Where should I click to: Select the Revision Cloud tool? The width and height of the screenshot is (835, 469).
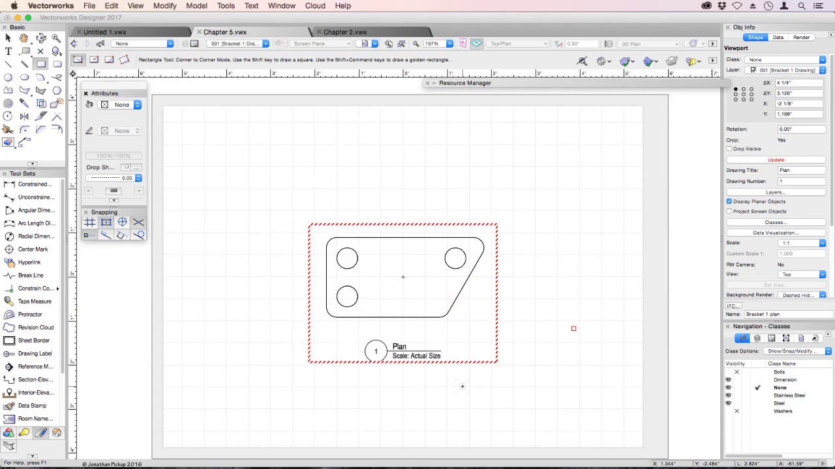click(x=31, y=328)
